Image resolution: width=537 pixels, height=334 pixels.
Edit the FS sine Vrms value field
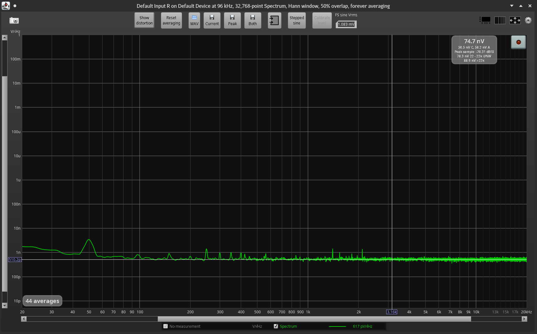(x=346, y=24)
